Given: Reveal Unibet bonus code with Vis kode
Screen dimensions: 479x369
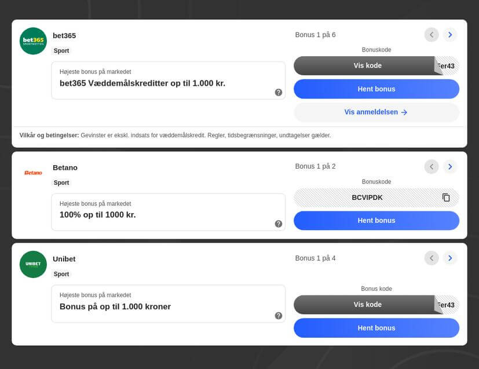Looking at the screenshot, I should [367, 305].
